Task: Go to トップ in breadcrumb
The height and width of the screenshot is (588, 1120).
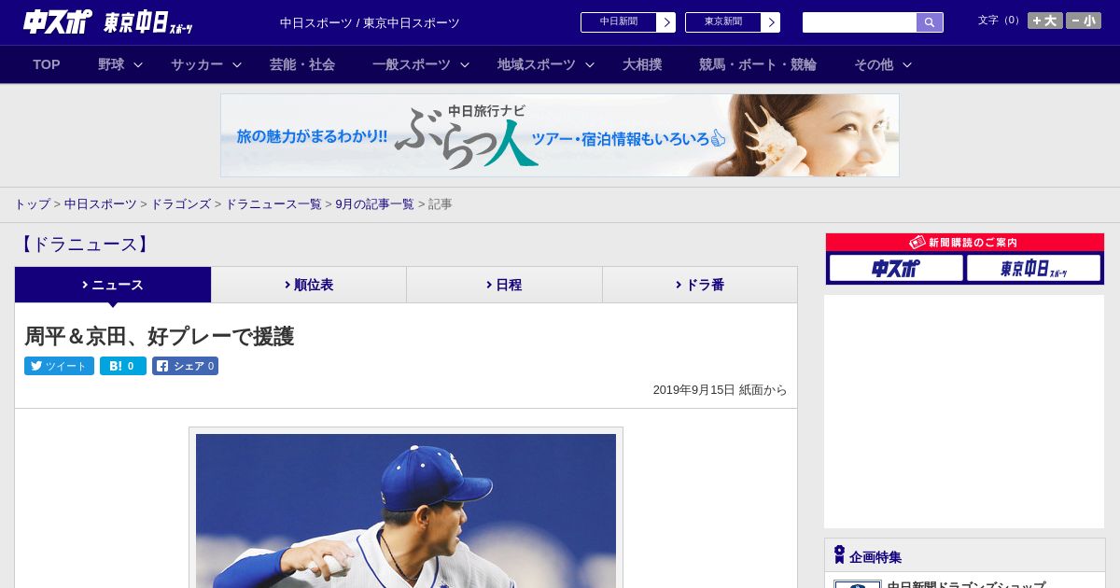Action: click(33, 204)
